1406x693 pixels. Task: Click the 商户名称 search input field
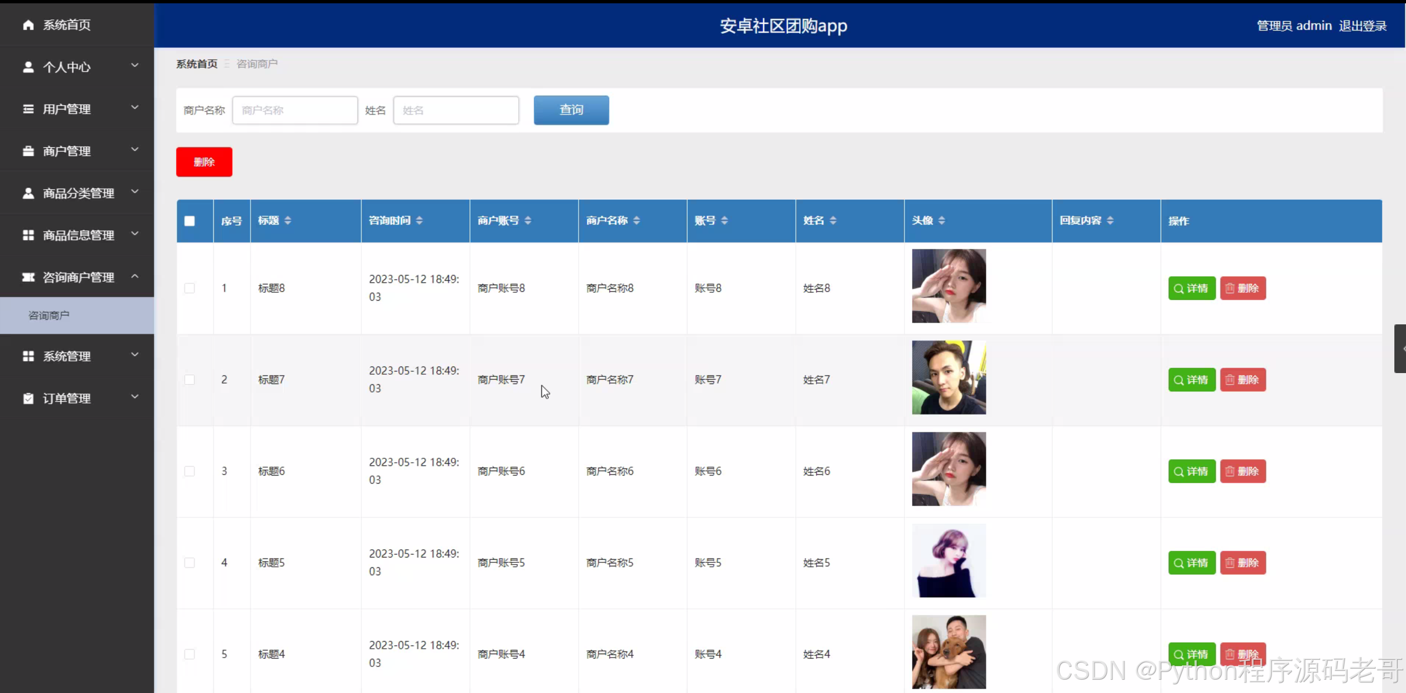[295, 110]
